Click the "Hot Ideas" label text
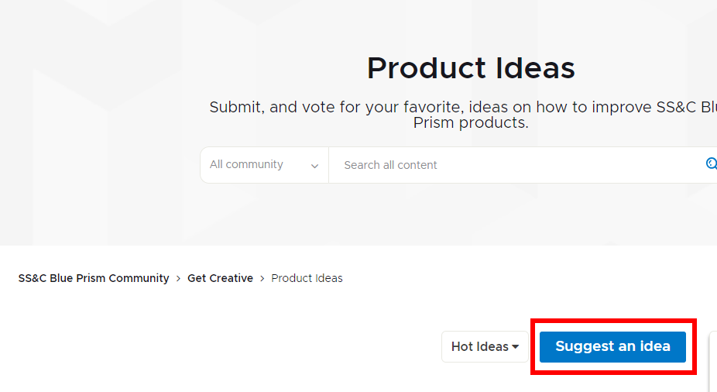 [x=479, y=347]
